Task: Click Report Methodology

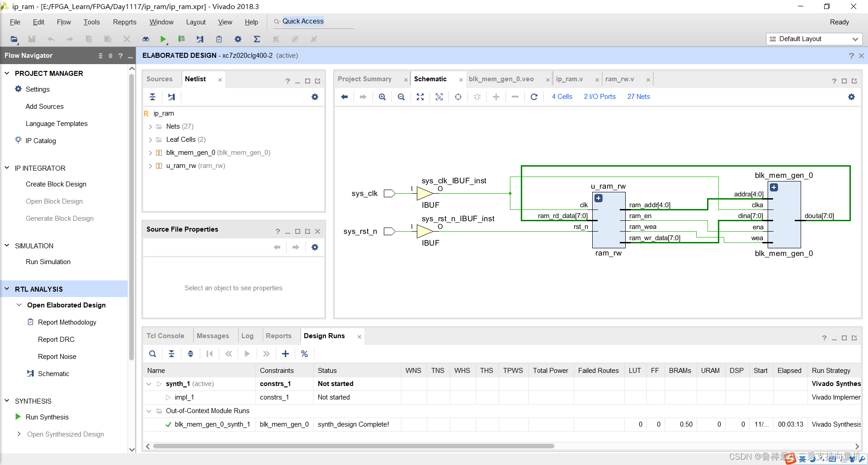Action: pyautogui.click(x=67, y=322)
